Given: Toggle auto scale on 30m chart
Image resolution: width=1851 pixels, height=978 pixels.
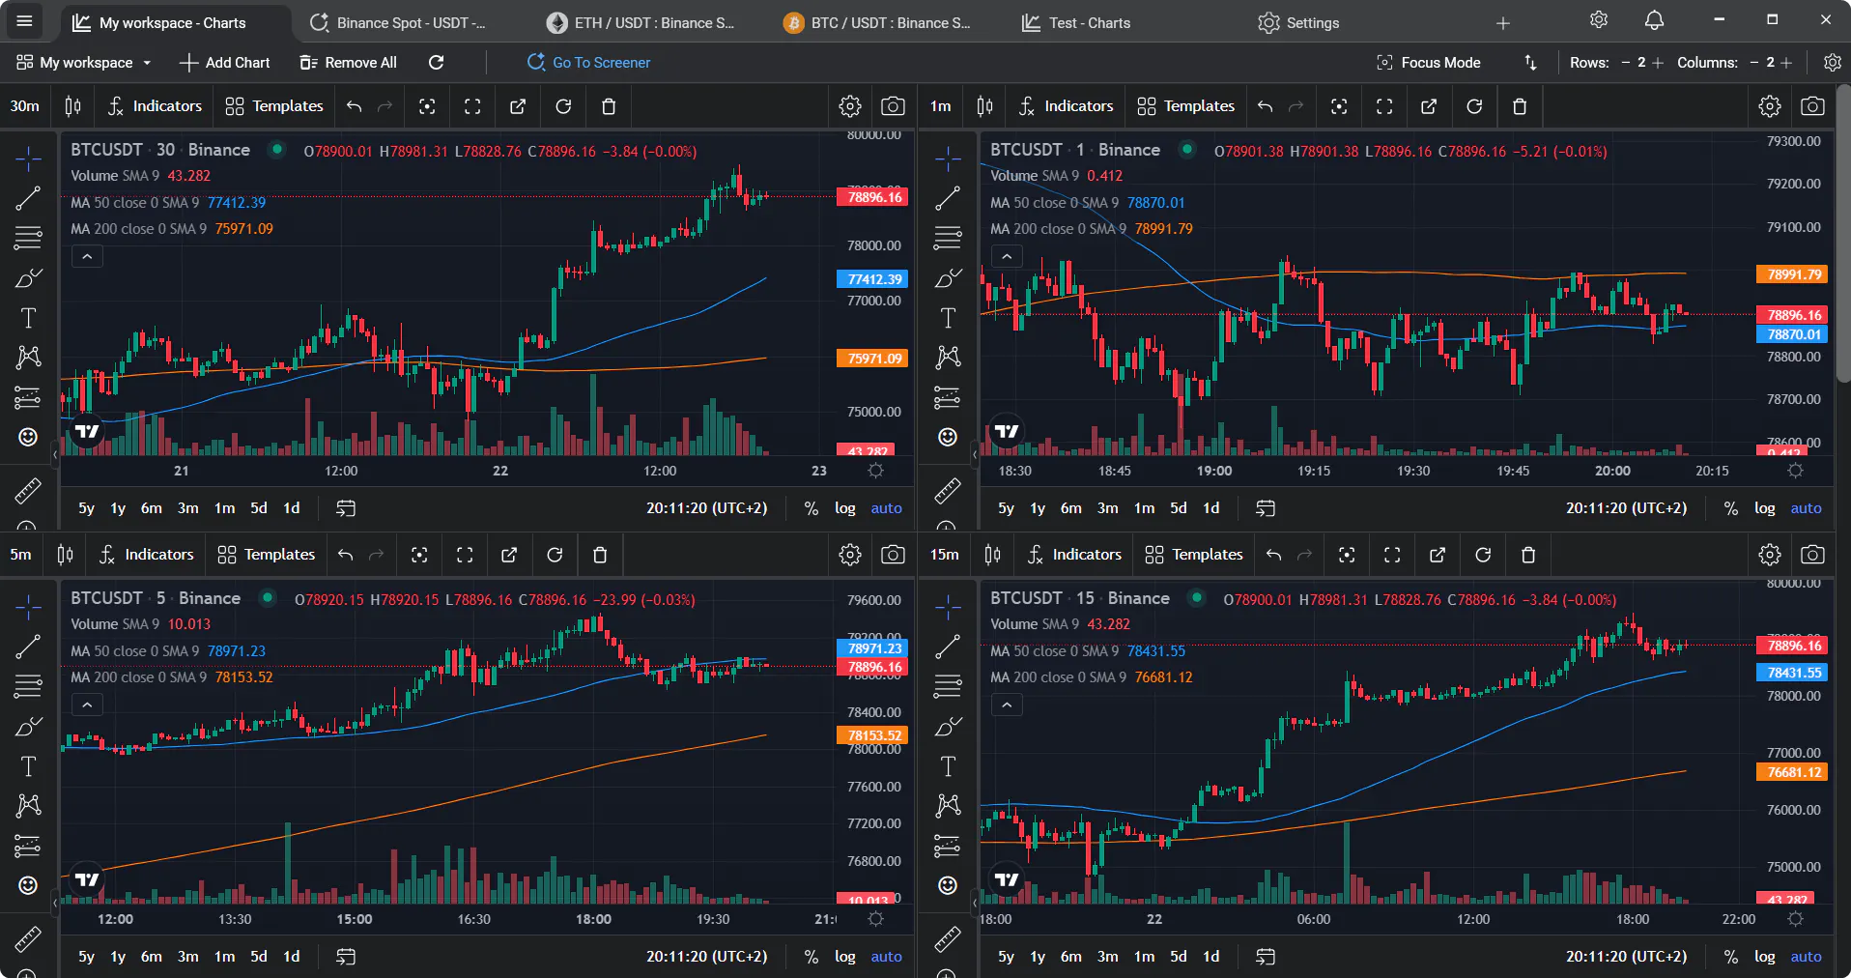Looking at the screenshot, I should (x=886, y=508).
